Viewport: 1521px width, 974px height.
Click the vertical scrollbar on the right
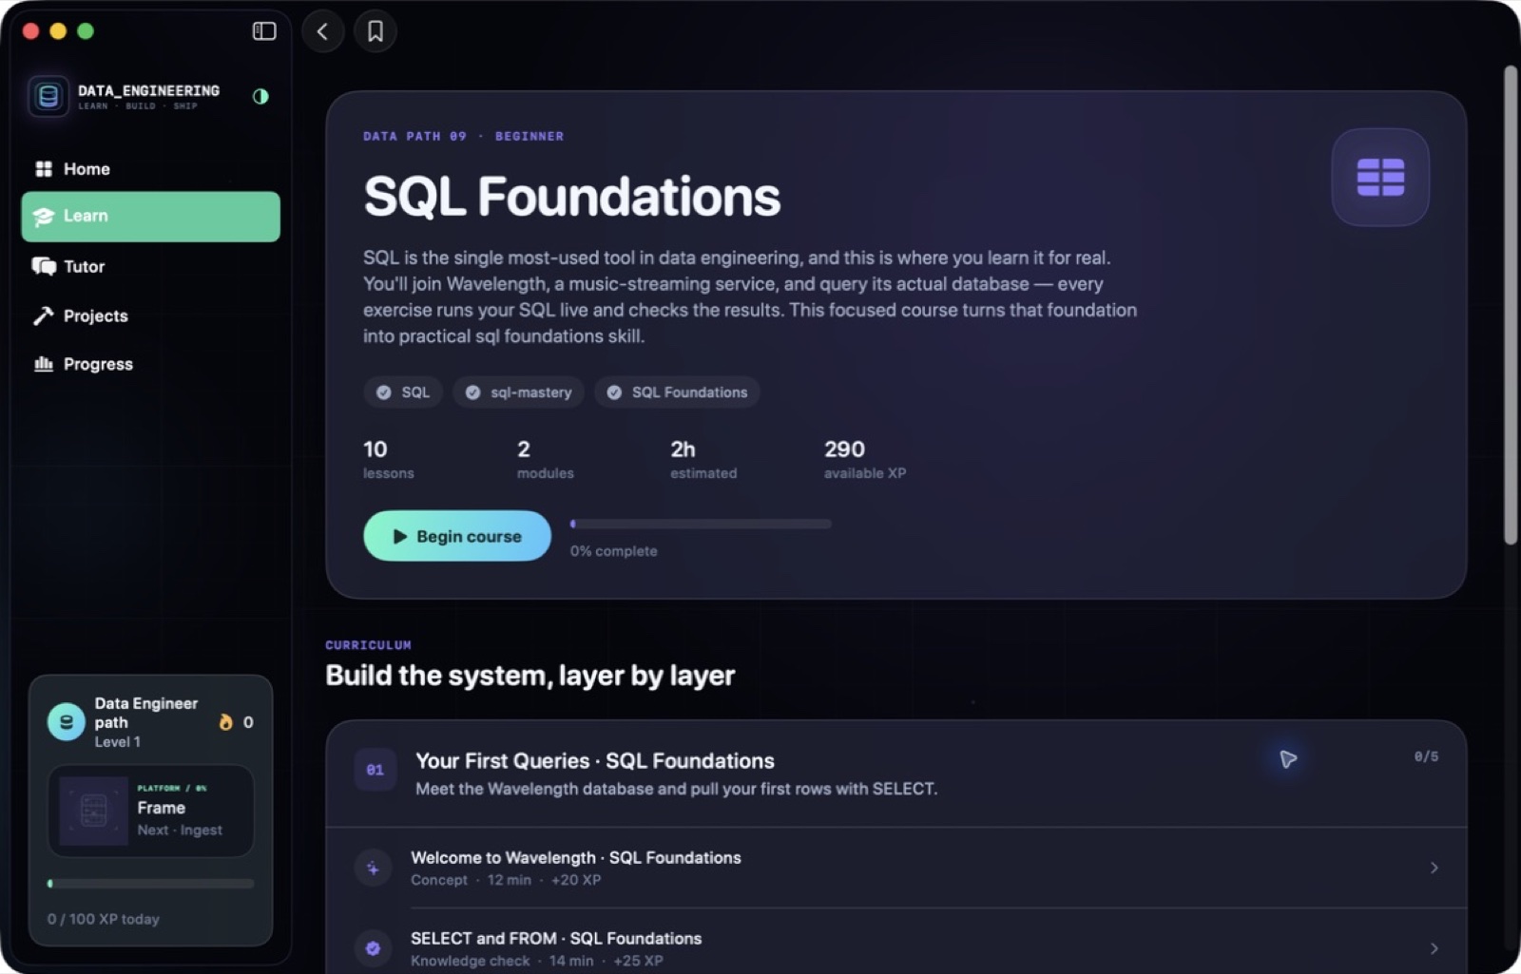pos(1511,304)
